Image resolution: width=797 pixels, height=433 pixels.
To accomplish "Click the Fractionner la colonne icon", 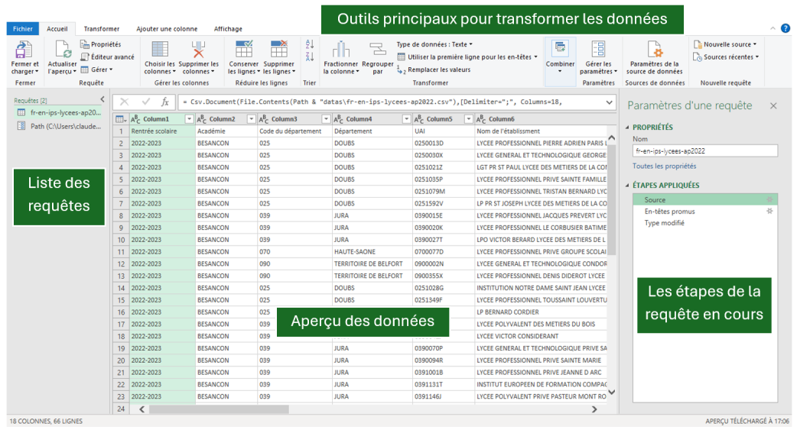I will (x=340, y=50).
